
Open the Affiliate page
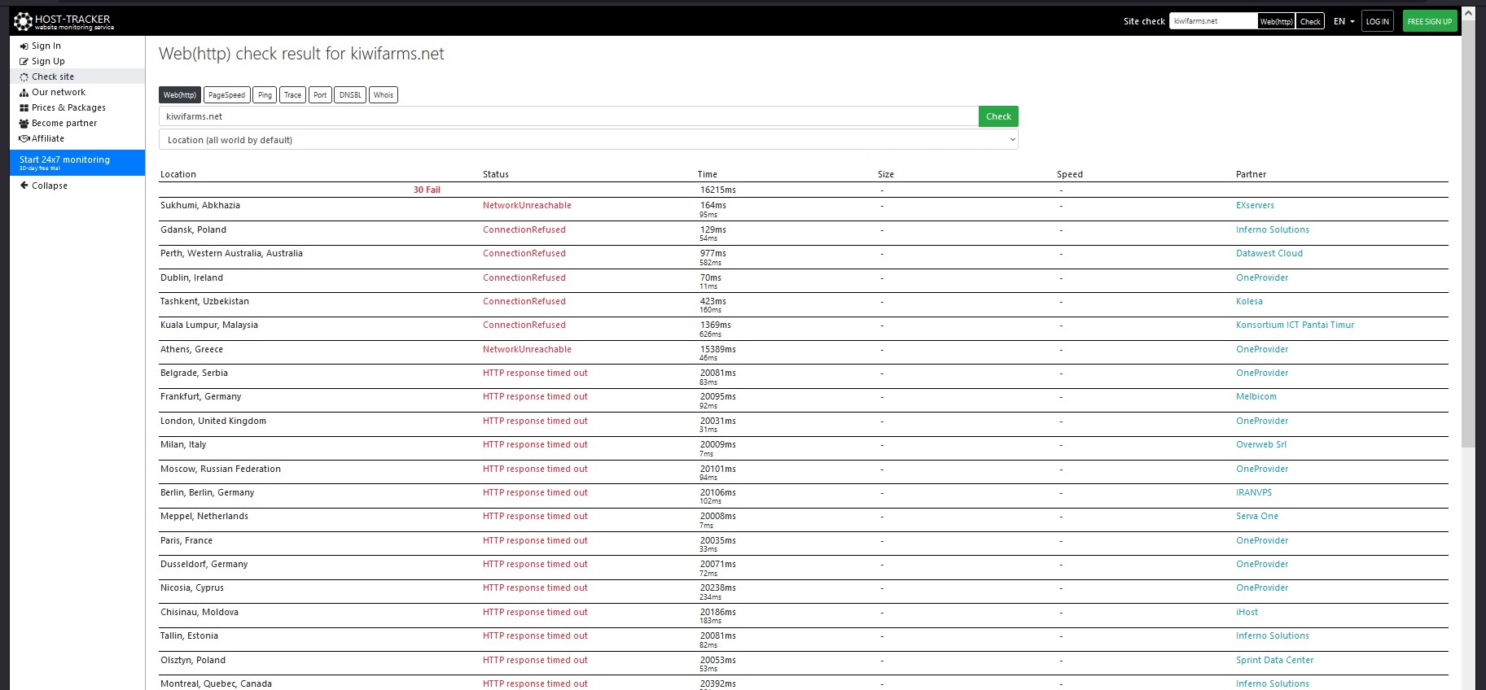pyautogui.click(x=48, y=139)
